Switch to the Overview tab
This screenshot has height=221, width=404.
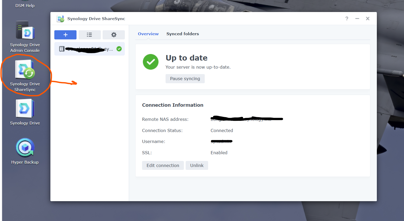[148, 34]
